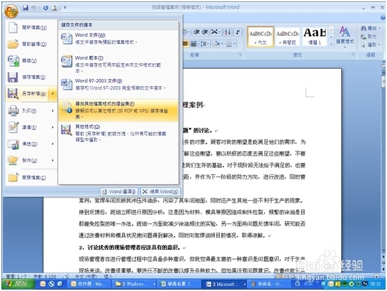
Task: Choose 關閉檔案 (Close) in the Office menu
Action: (x=31, y=178)
